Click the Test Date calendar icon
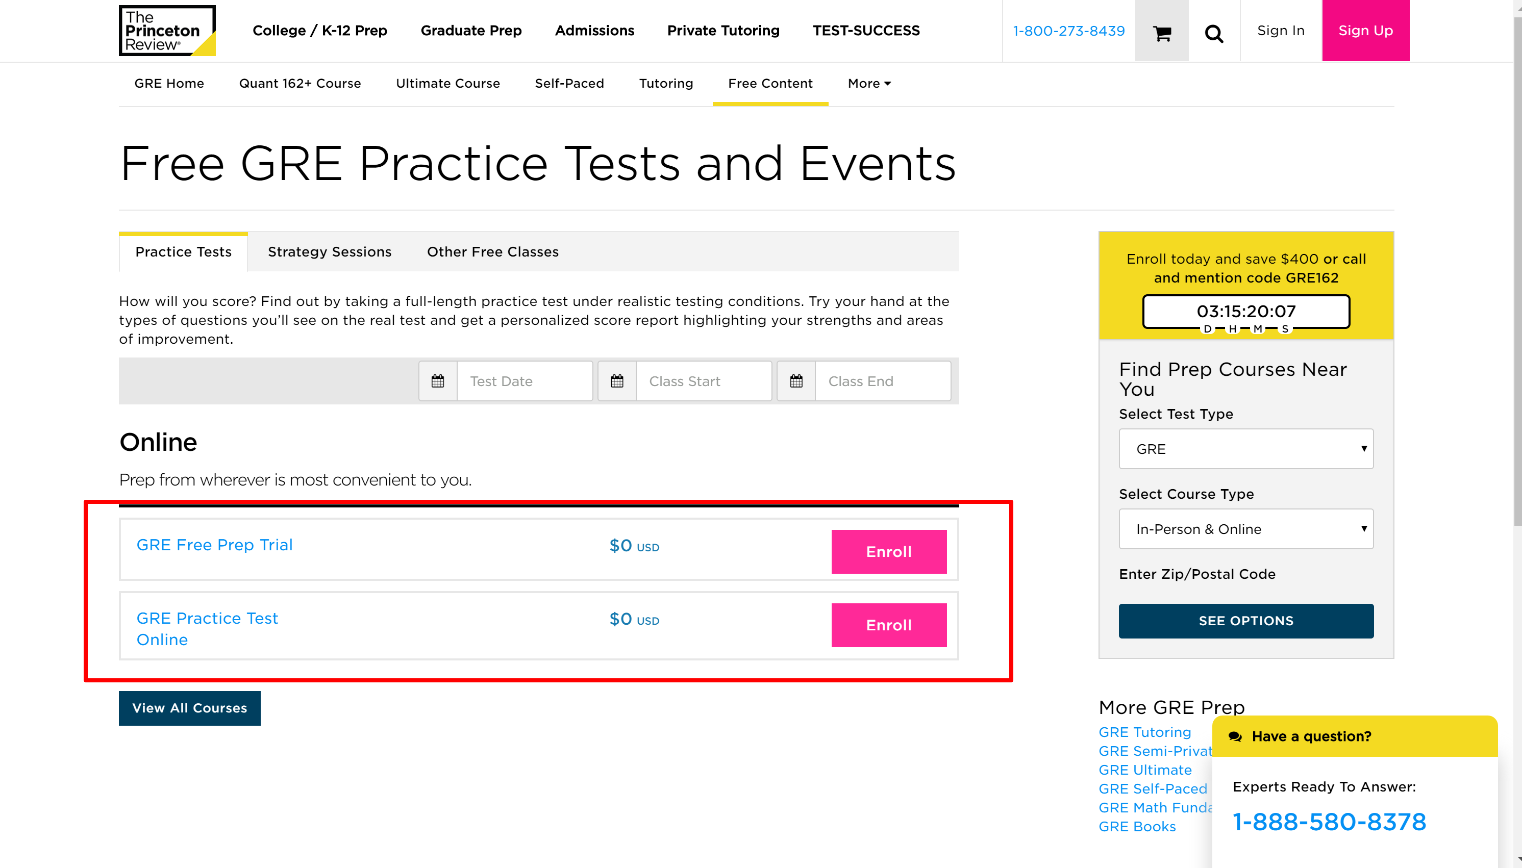The height and width of the screenshot is (868, 1522). coord(438,381)
